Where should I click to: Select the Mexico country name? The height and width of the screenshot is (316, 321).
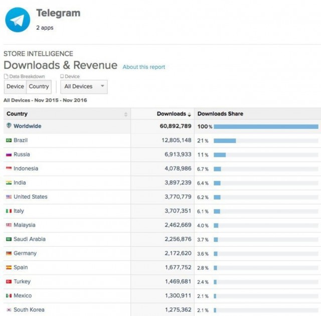point(23,296)
